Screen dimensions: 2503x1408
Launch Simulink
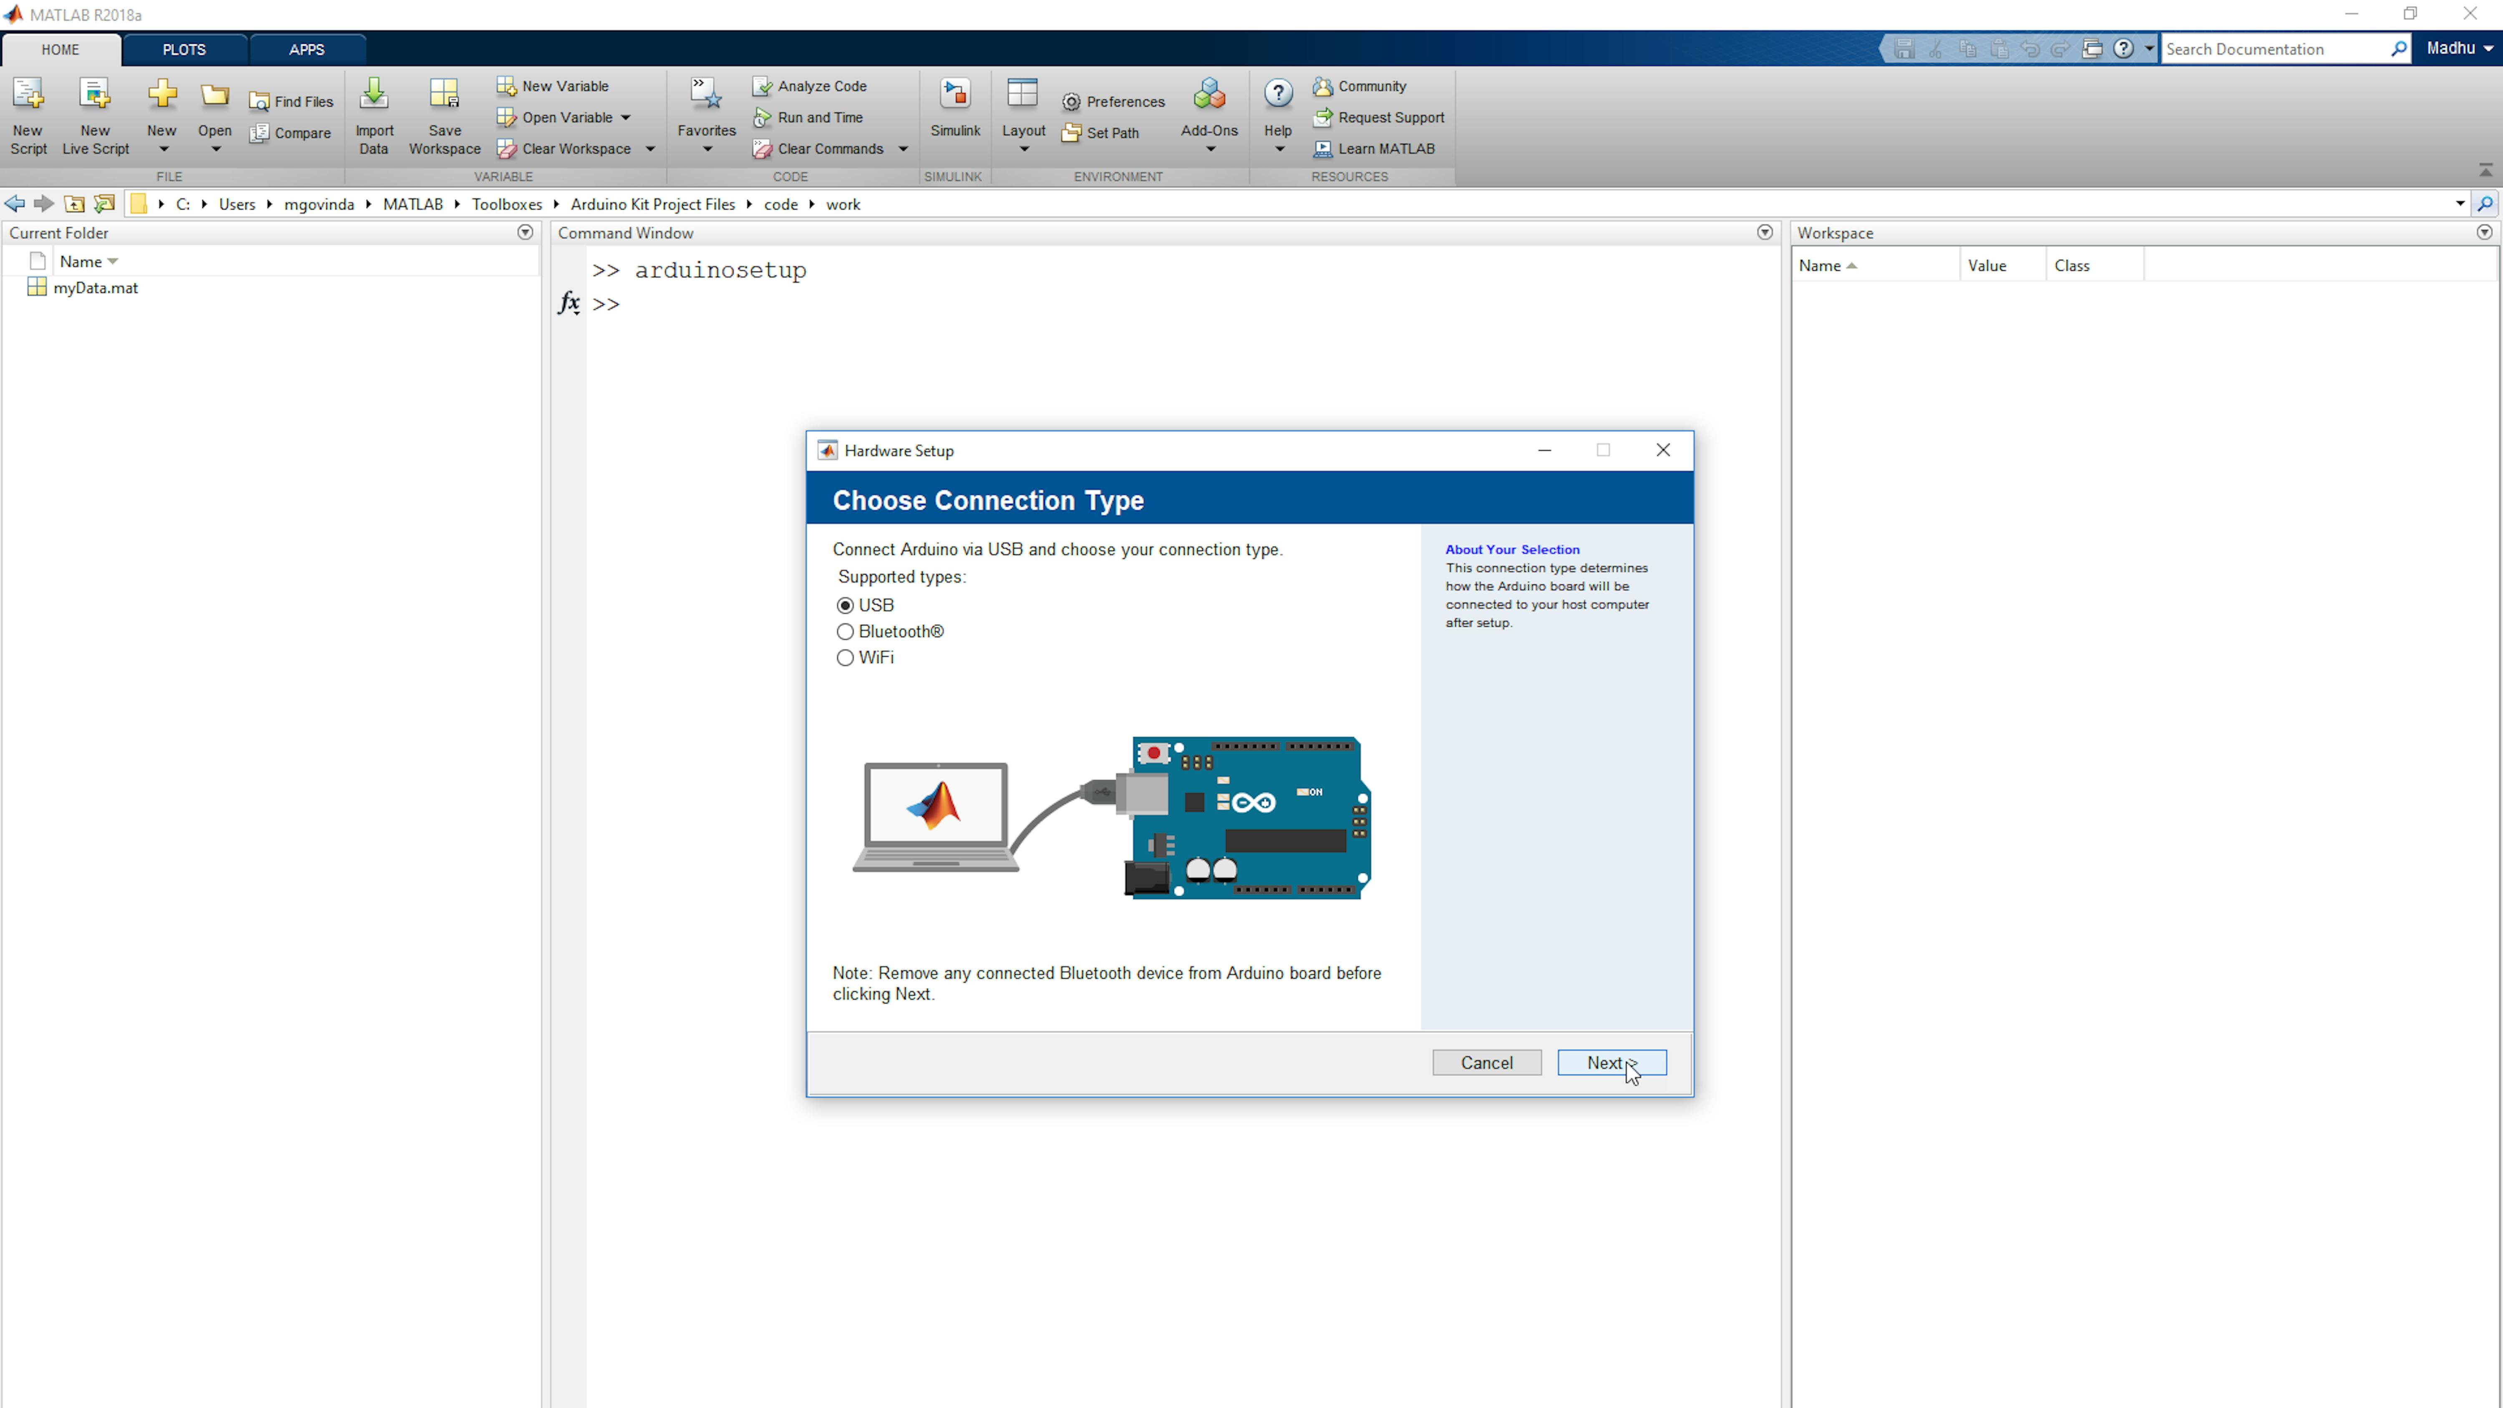pyautogui.click(x=955, y=109)
